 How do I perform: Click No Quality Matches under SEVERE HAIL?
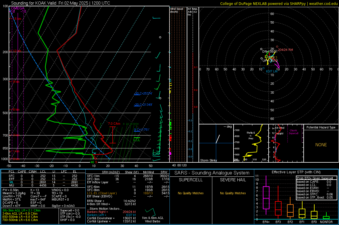(x=233, y=193)
